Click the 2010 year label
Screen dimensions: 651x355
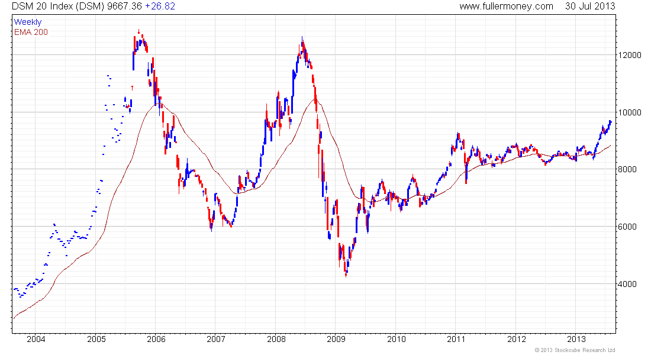pyautogui.click(x=396, y=339)
